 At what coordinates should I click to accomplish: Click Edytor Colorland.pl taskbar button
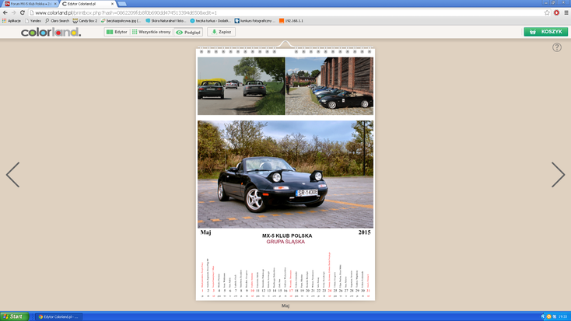(x=58, y=316)
